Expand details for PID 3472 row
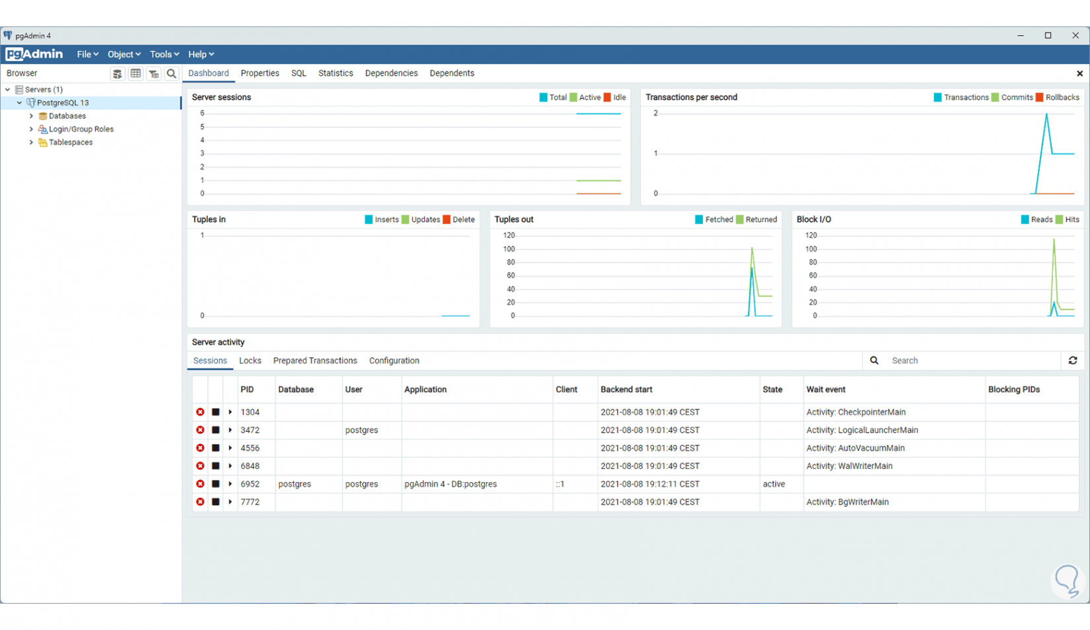The image size is (1090, 630). click(x=230, y=430)
